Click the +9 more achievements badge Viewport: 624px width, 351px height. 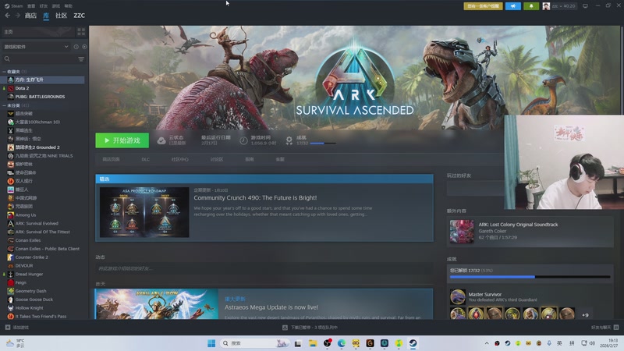(x=585, y=315)
